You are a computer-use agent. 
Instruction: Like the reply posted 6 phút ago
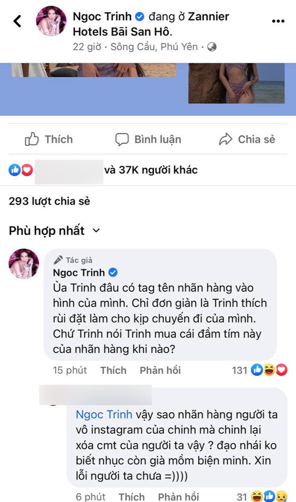point(131,497)
